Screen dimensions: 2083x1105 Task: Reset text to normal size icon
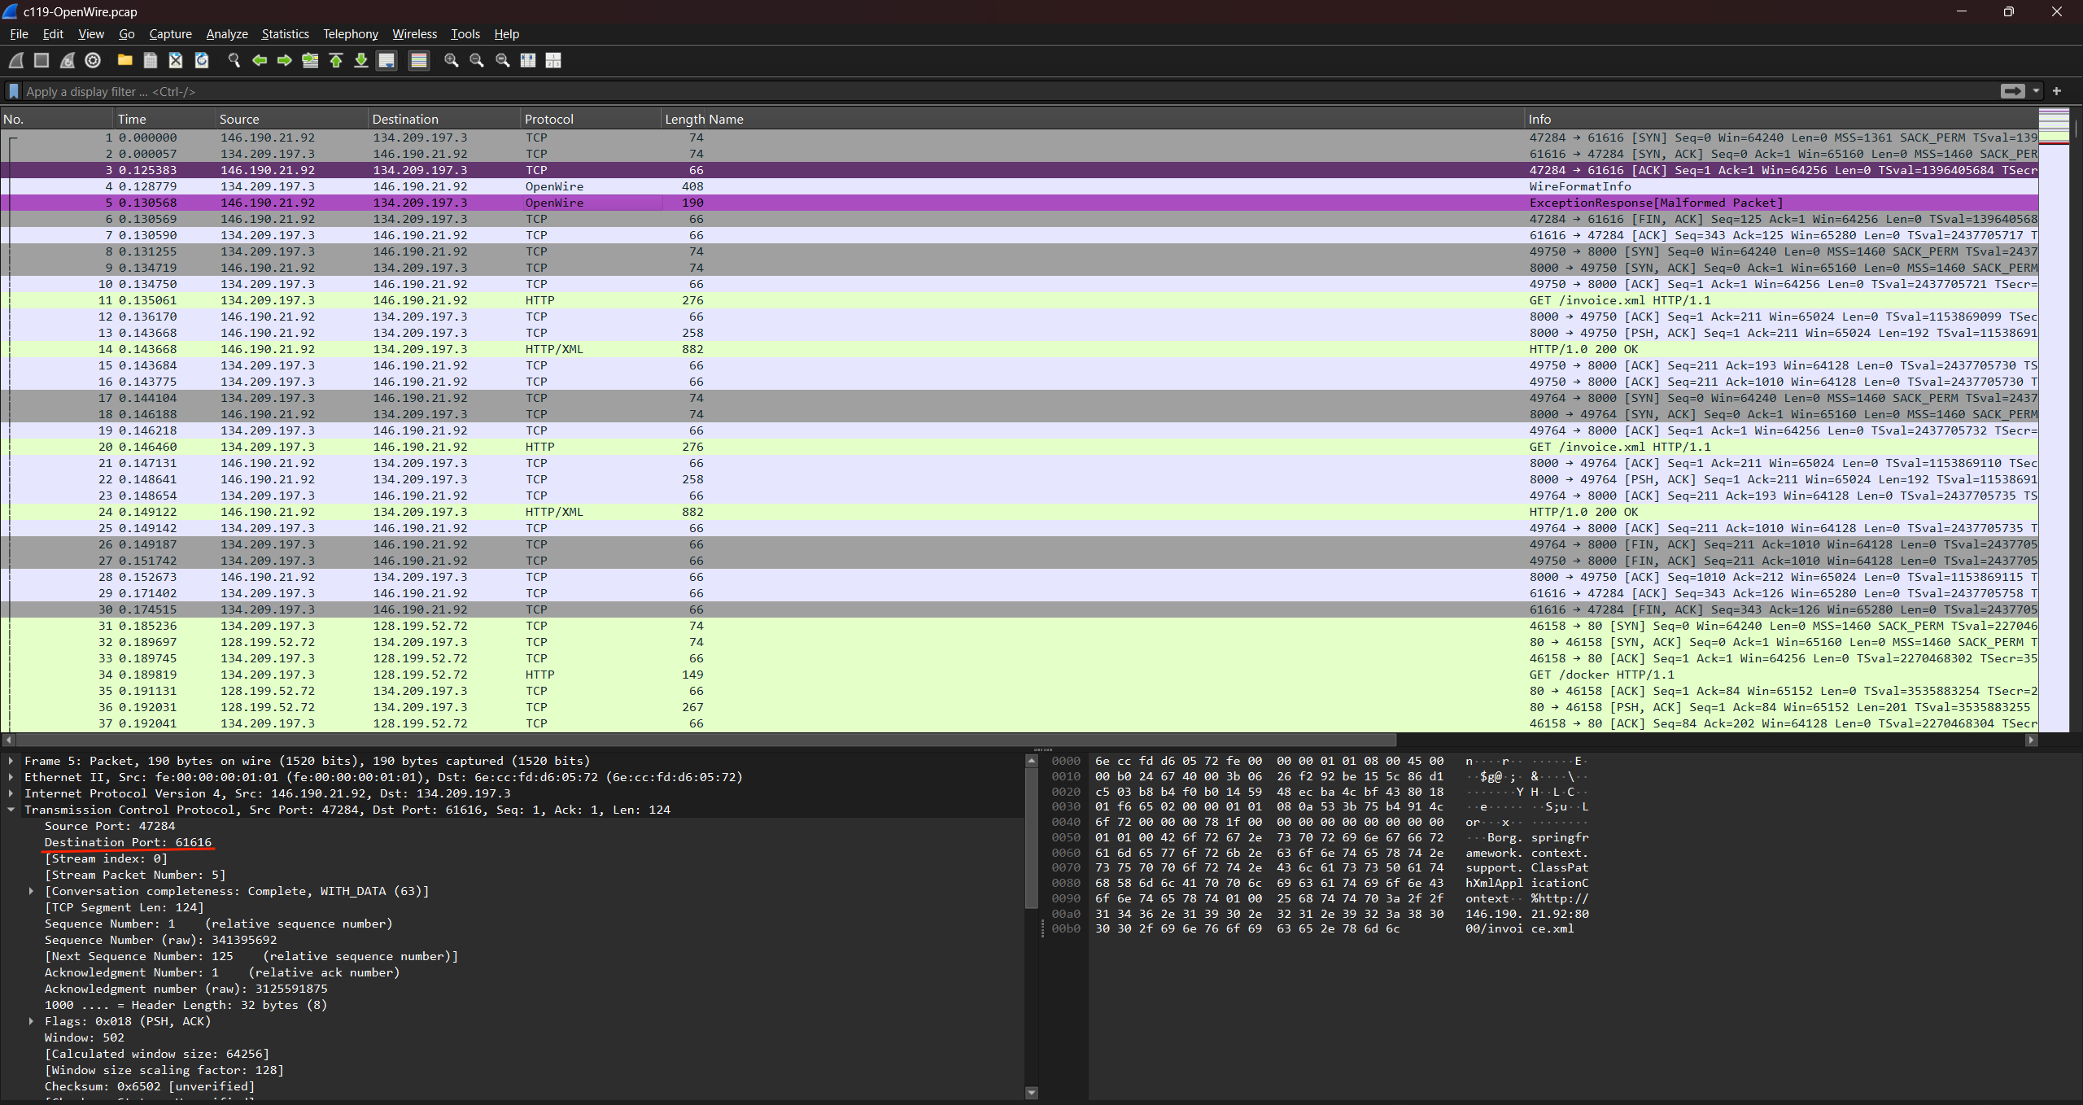503,60
